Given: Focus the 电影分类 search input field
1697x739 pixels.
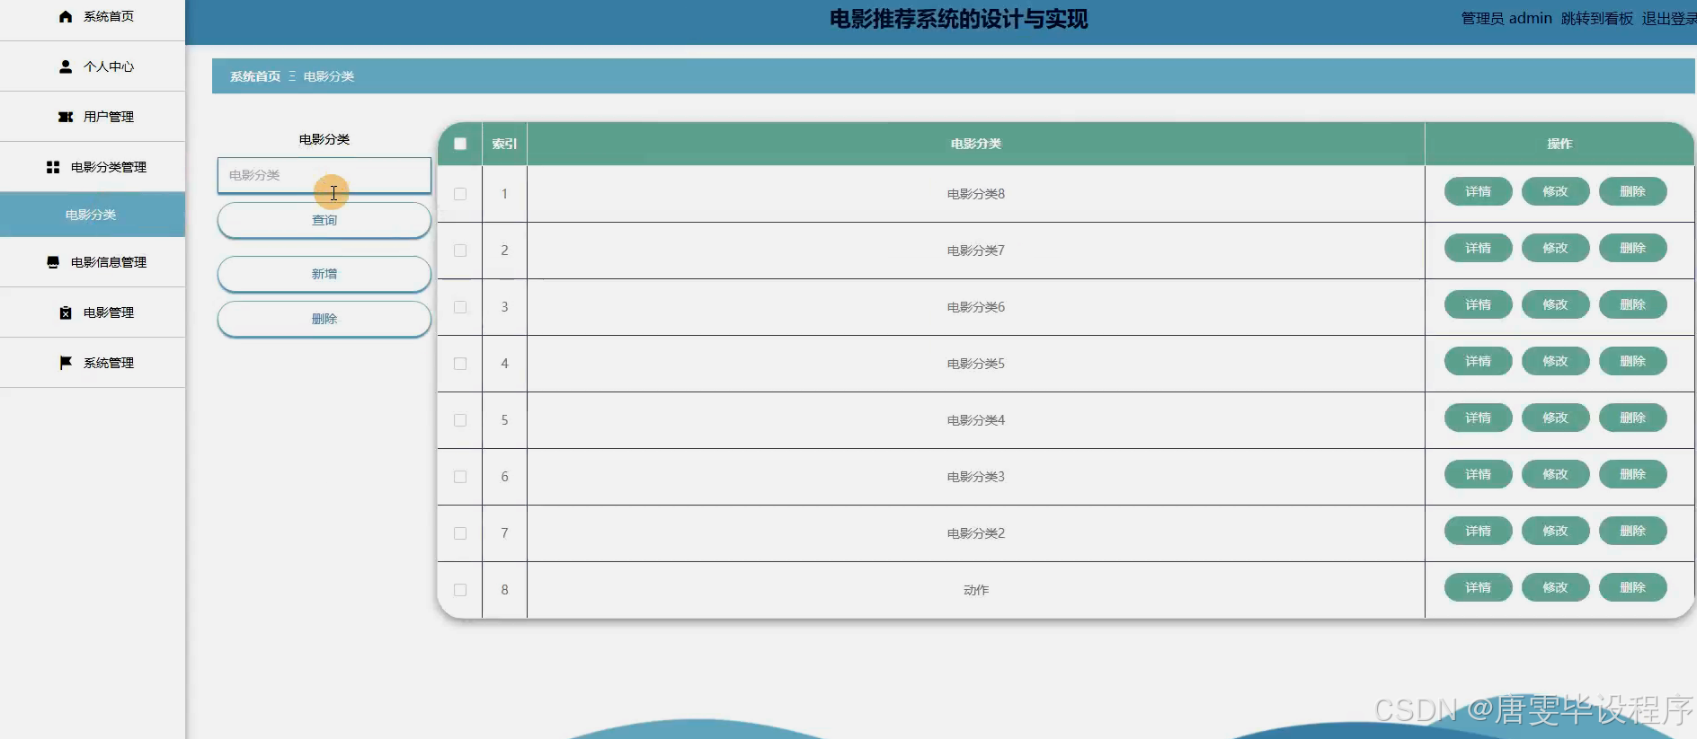Looking at the screenshot, I should coord(324,175).
